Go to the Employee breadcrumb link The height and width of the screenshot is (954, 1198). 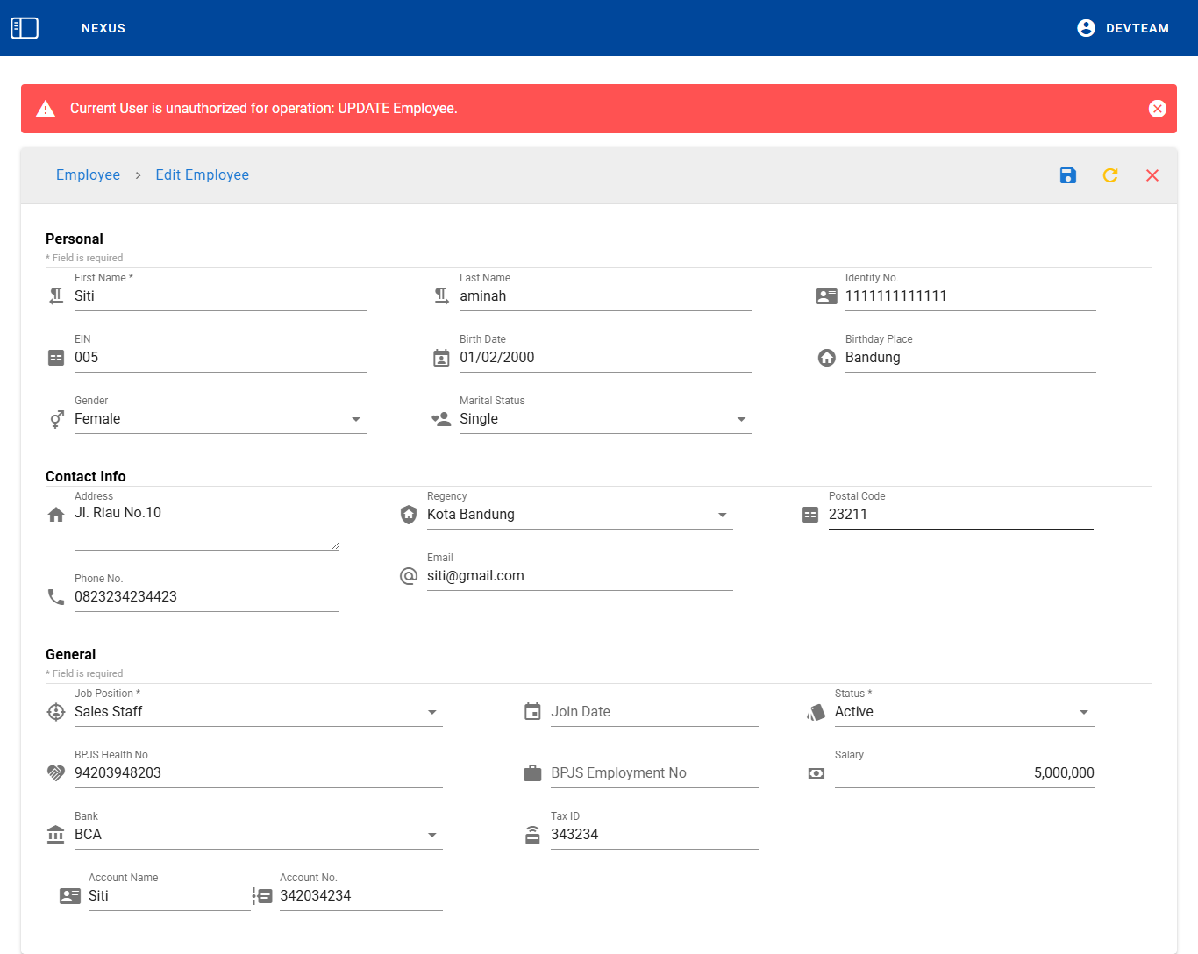point(88,175)
